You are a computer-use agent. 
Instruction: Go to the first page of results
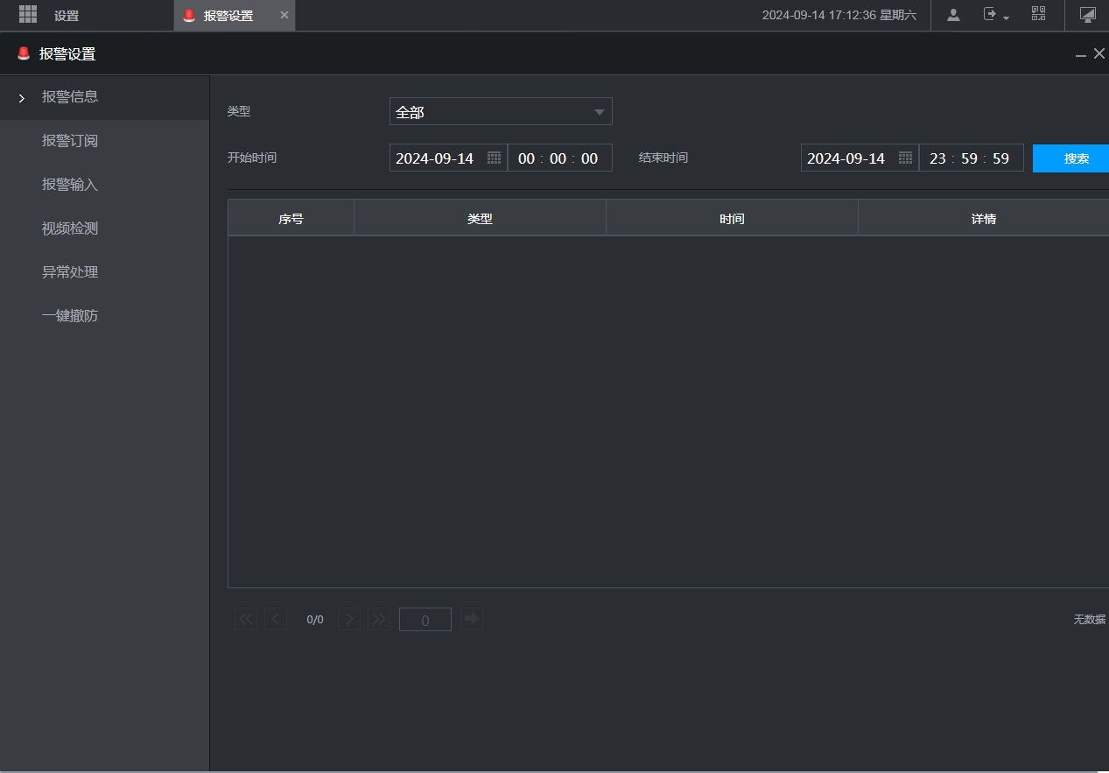point(246,619)
